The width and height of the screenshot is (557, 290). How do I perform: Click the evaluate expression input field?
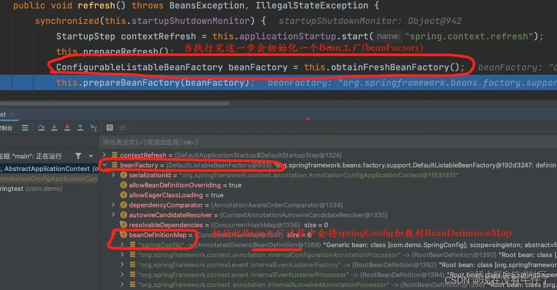point(328,143)
